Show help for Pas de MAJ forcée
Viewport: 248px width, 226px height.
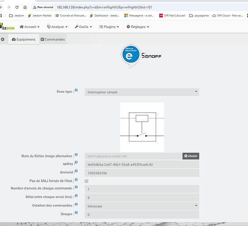76,179
